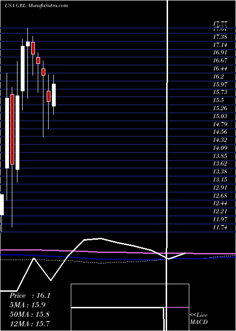Select the 14.56 price axis label
Viewport: 236px width, 331px height.
[x=220, y=132]
